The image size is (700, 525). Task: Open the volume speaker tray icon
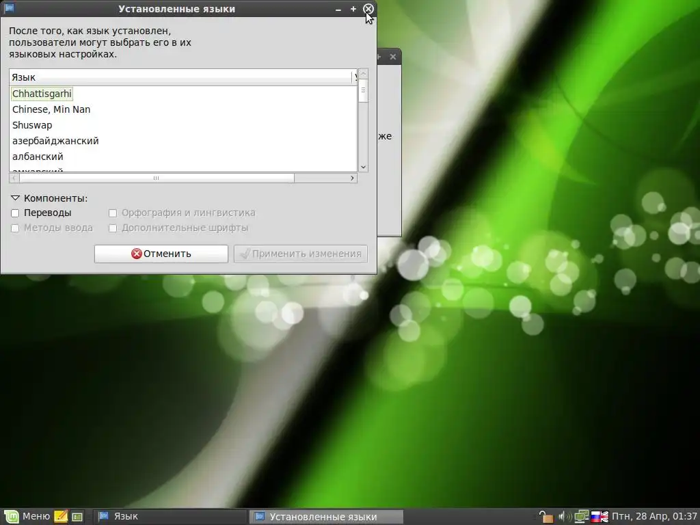click(564, 517)
